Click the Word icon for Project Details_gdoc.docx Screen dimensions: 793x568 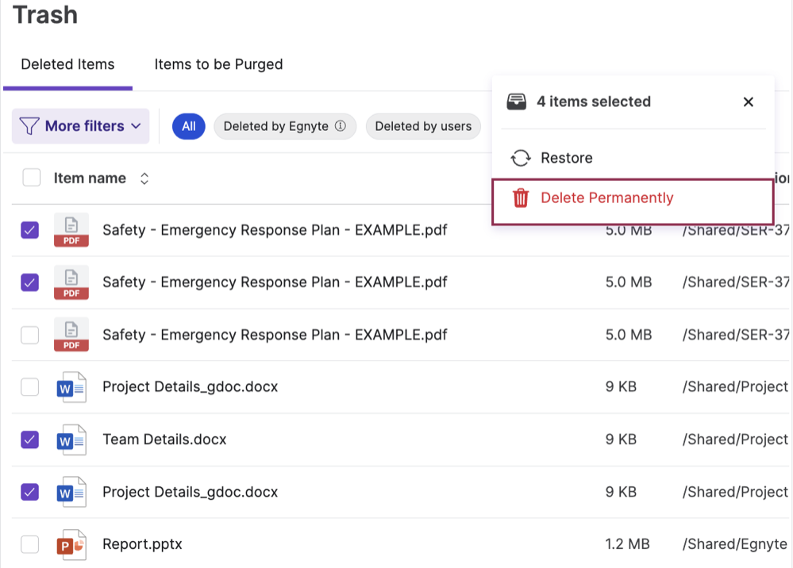coord(71,387)
